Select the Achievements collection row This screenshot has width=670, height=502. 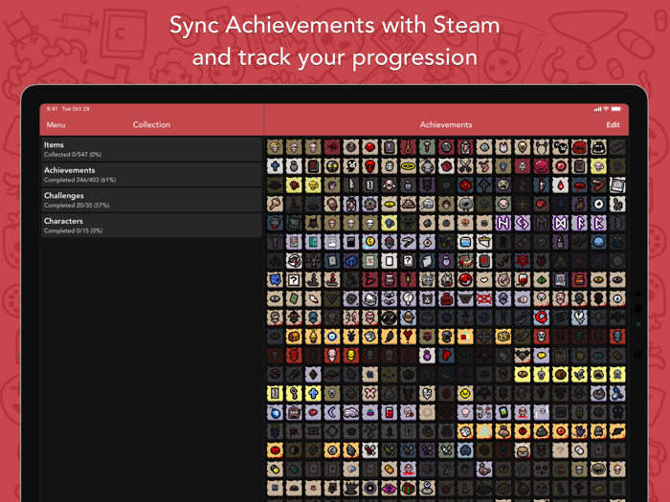click(x=151, y=175)
